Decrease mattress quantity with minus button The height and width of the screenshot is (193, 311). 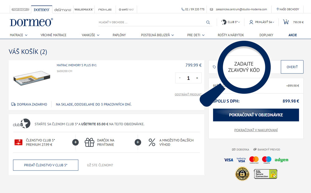(x=180, y=78)
